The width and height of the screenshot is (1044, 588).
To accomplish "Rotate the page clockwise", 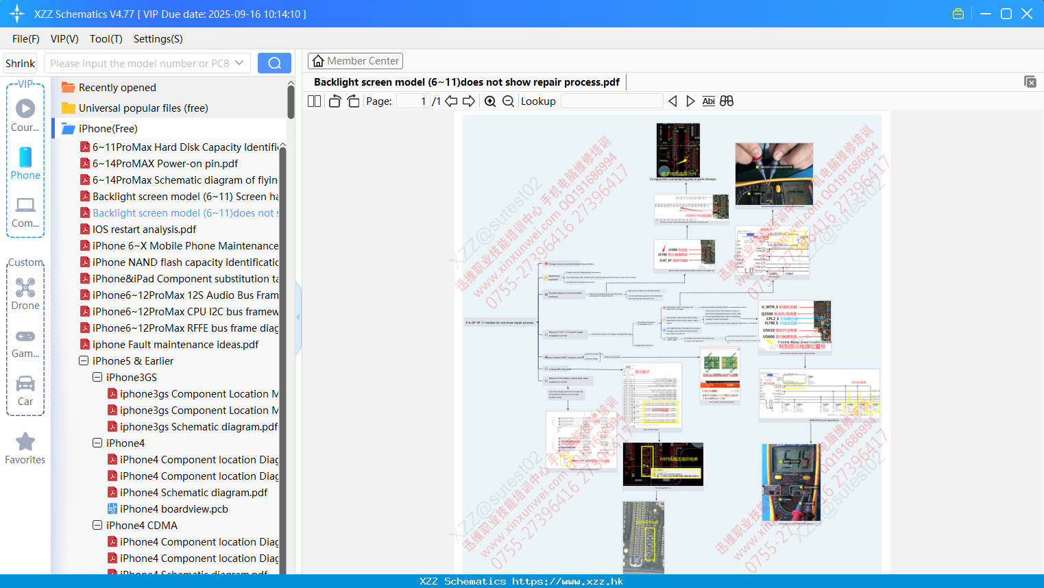I will [353, 101].
